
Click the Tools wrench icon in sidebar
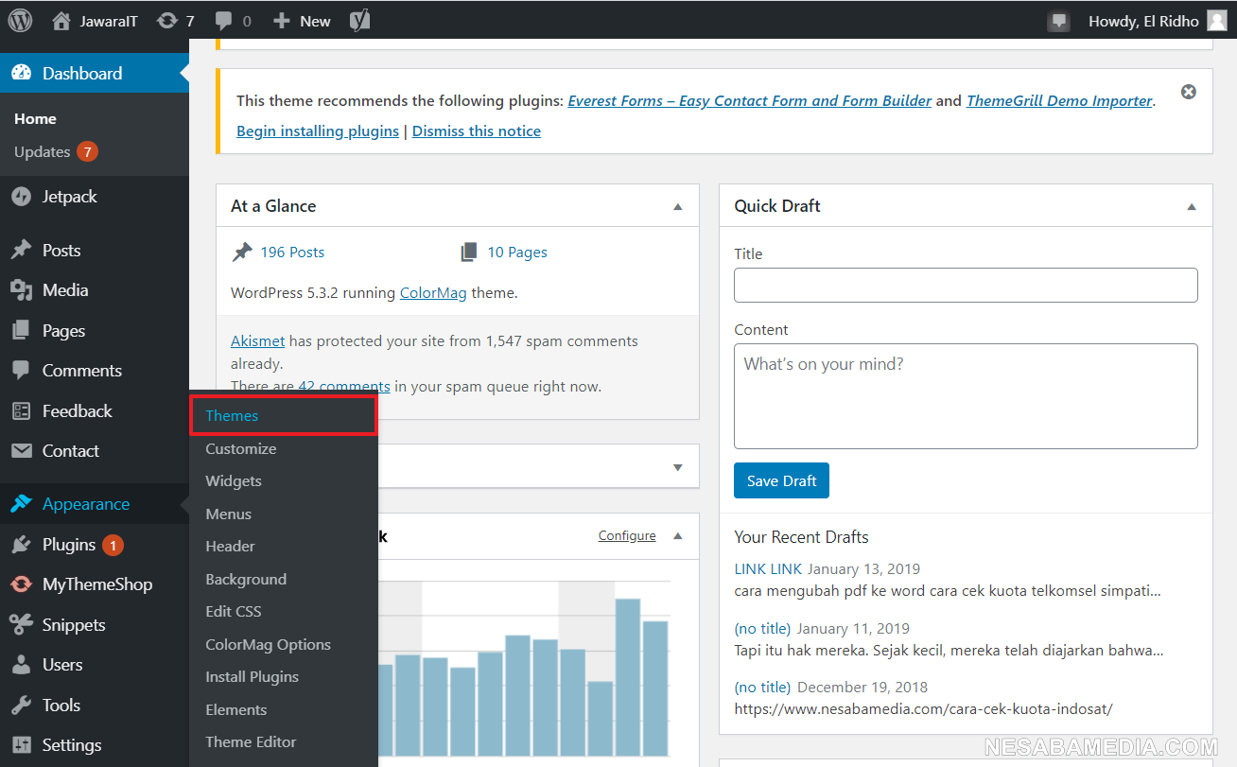(21, 706)
